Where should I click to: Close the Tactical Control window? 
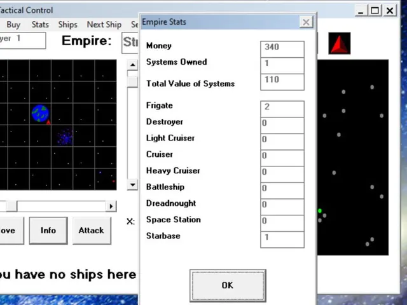click(390, 11)
